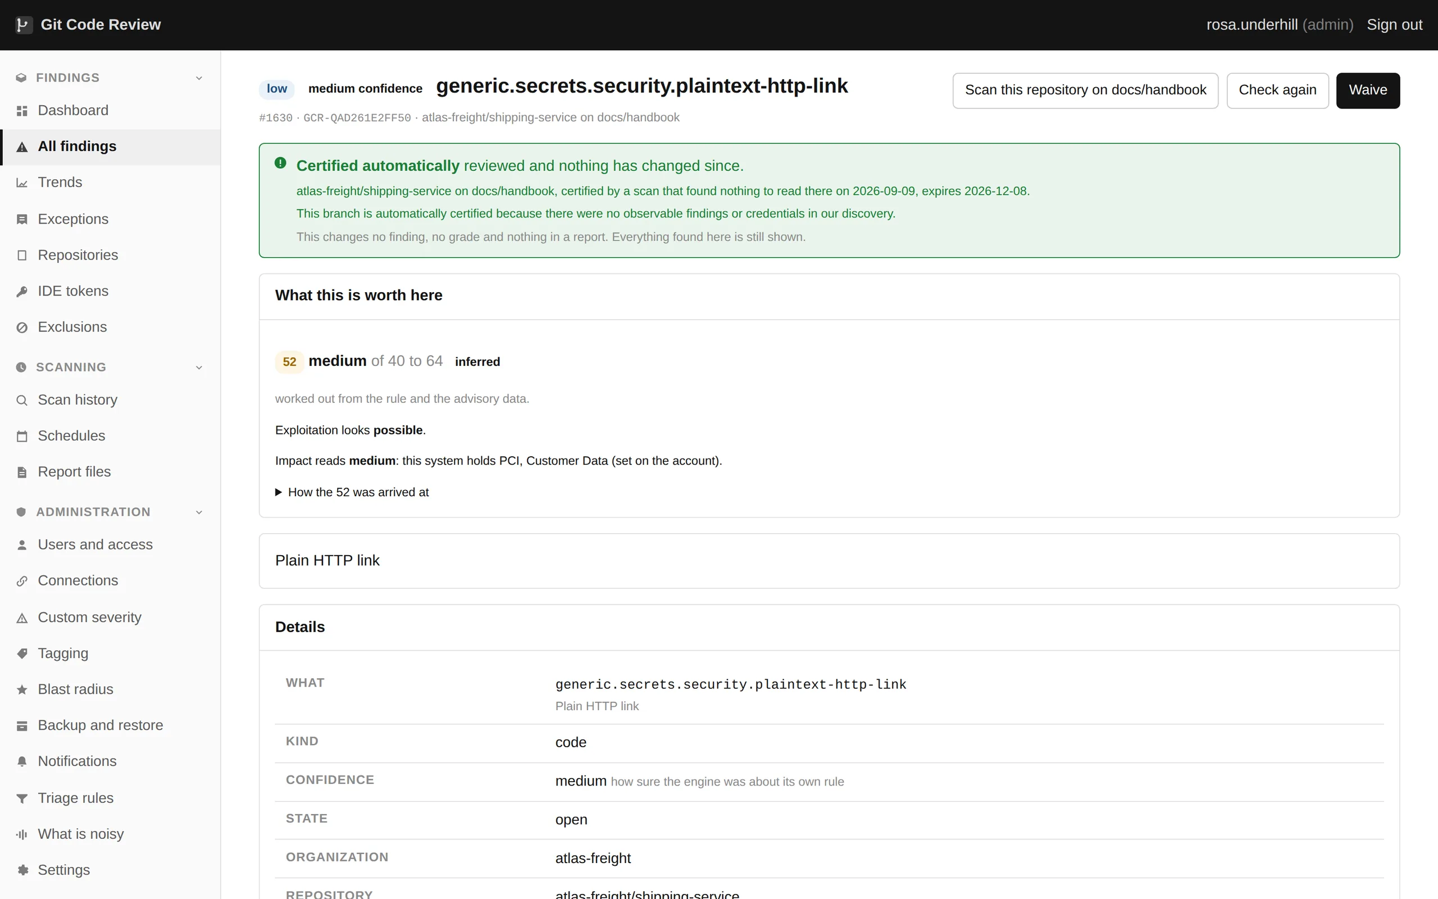Click the GCR-QAD261E2FF50 finding identifier

(357, 118)
